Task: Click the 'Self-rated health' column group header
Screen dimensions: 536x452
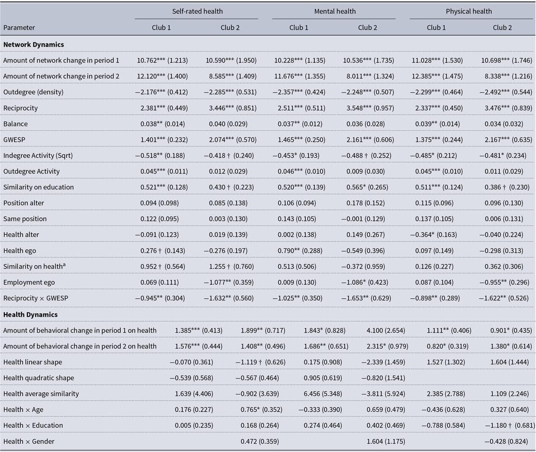Action: (197, 11)
